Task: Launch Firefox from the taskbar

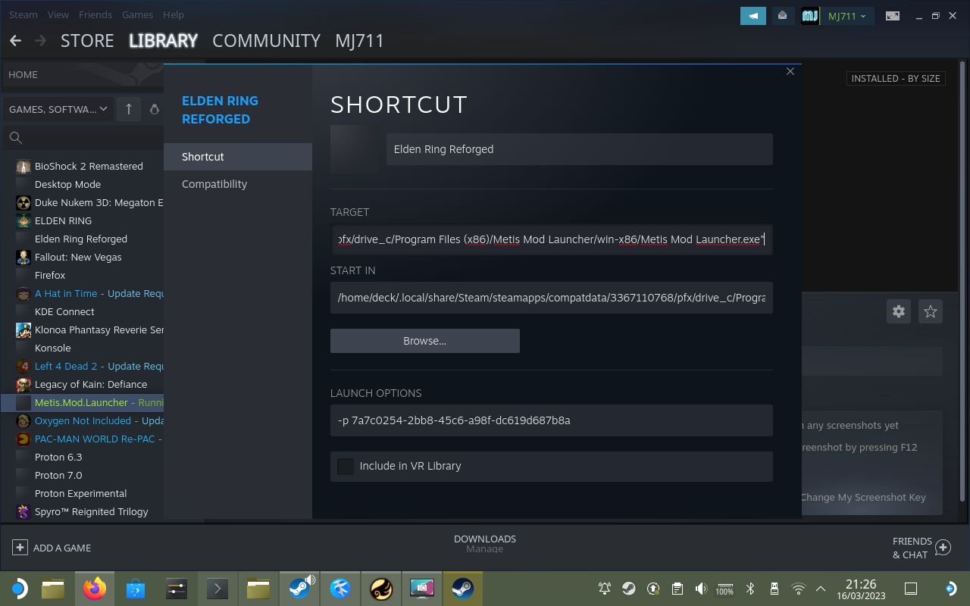Action: 95,588
